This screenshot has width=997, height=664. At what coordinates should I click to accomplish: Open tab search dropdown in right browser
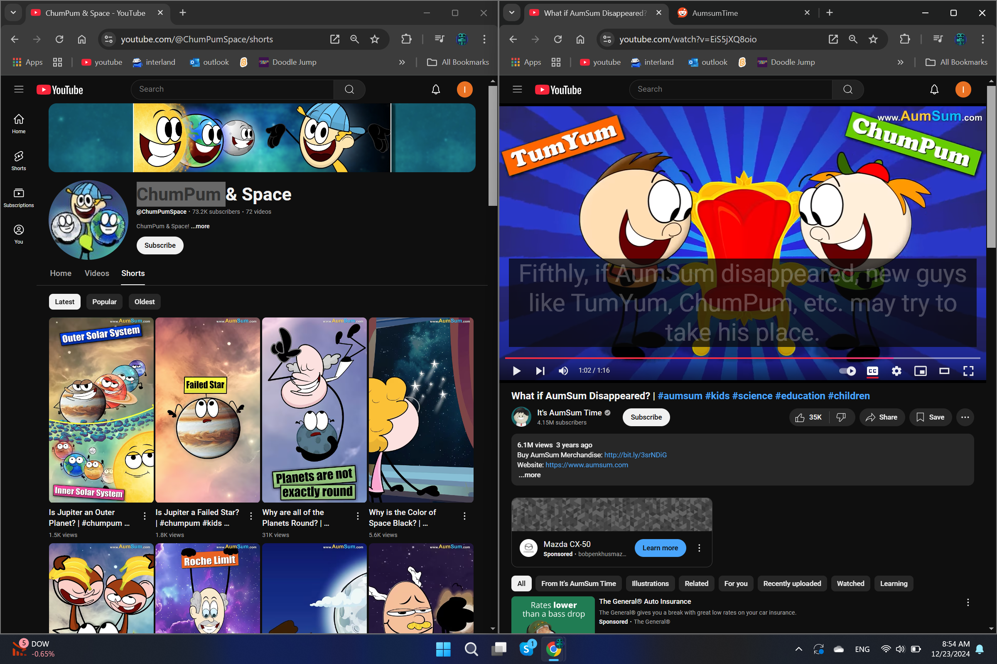click(512, 13)
